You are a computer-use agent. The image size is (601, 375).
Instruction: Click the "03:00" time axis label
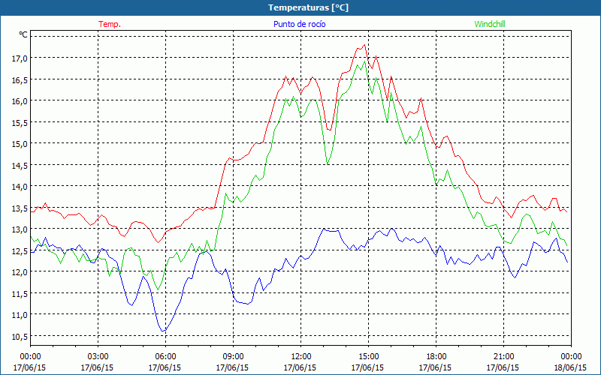pyautogui.click(x=98, y=357)
